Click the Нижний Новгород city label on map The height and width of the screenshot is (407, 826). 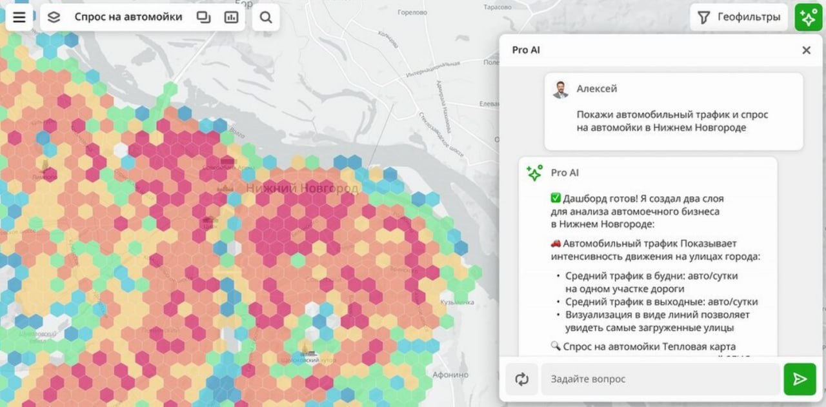point(303,188)
